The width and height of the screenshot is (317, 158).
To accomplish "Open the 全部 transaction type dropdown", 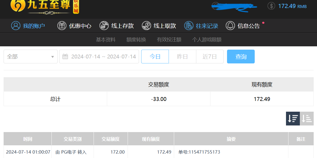I will pos(30,57).
